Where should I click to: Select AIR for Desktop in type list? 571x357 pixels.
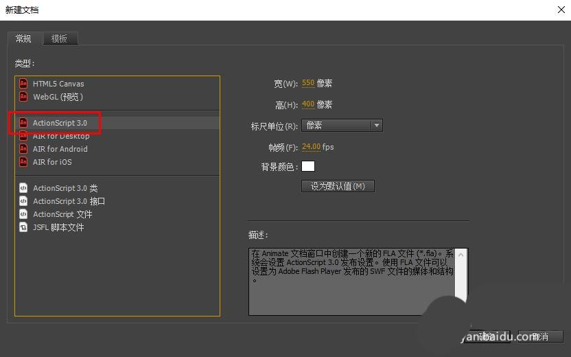pyautogui.click(x=61, y=136)
